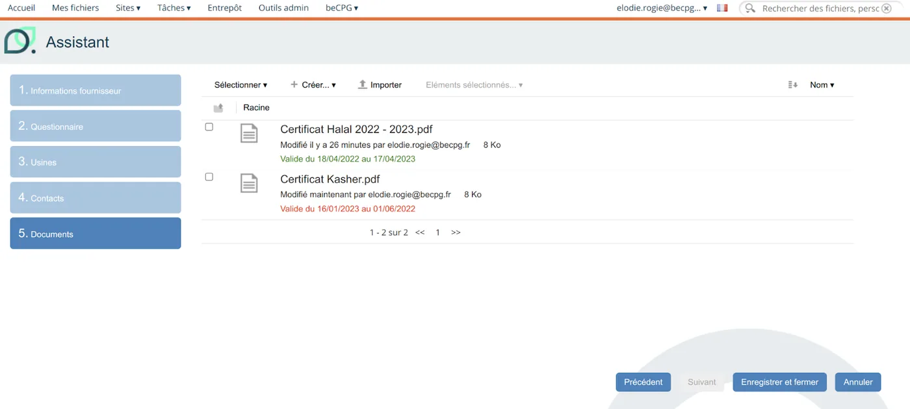Image resolution: width=910 pixels, height=409 pixels.
Task: Click the text Valide du 18/04/2022 au 17/04/2023
Action: tap(348, 159)
